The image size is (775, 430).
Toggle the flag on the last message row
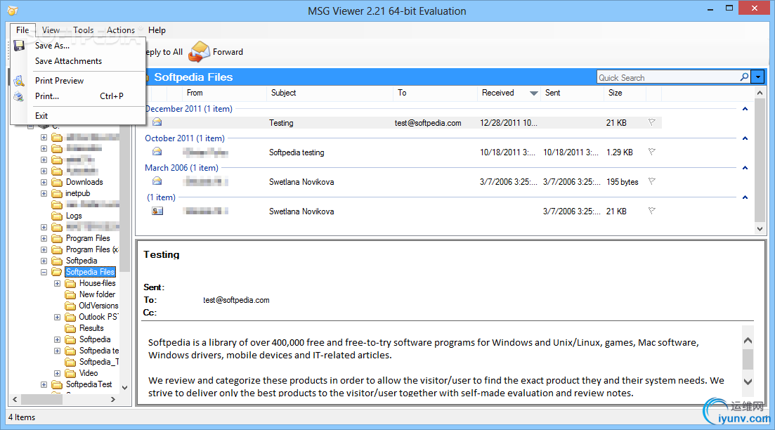[x=652, y=211]
